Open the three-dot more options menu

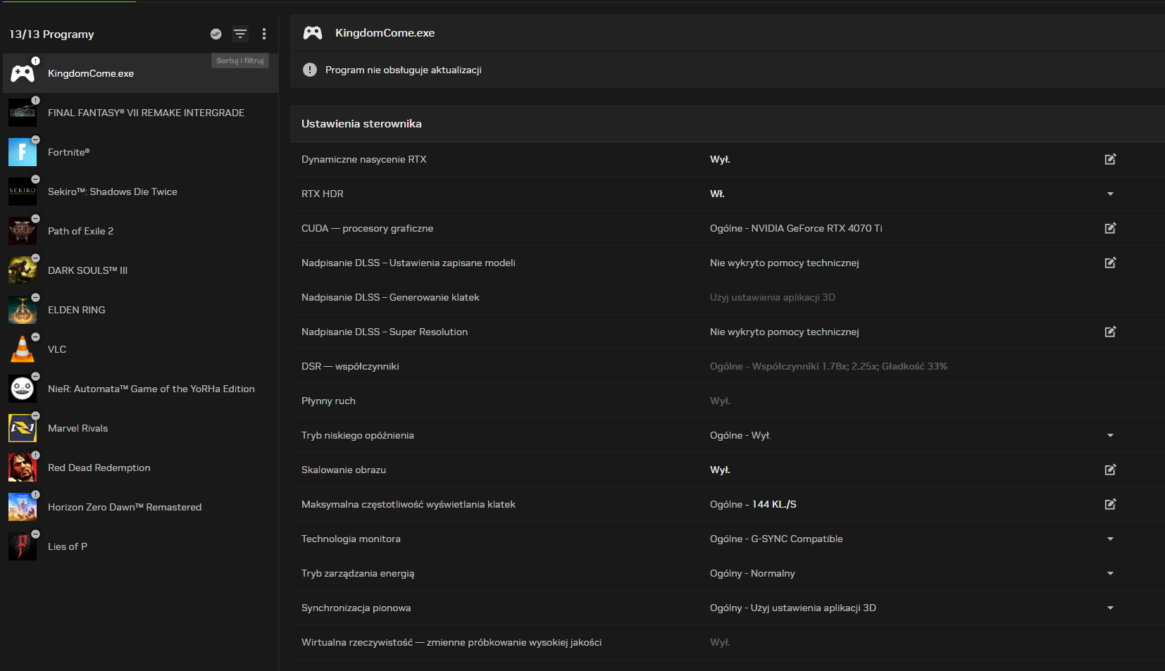264,34
